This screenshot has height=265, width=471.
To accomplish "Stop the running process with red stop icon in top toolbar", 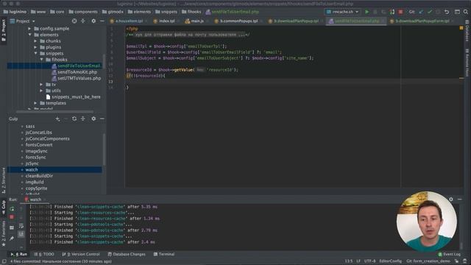I will point(400,12).
